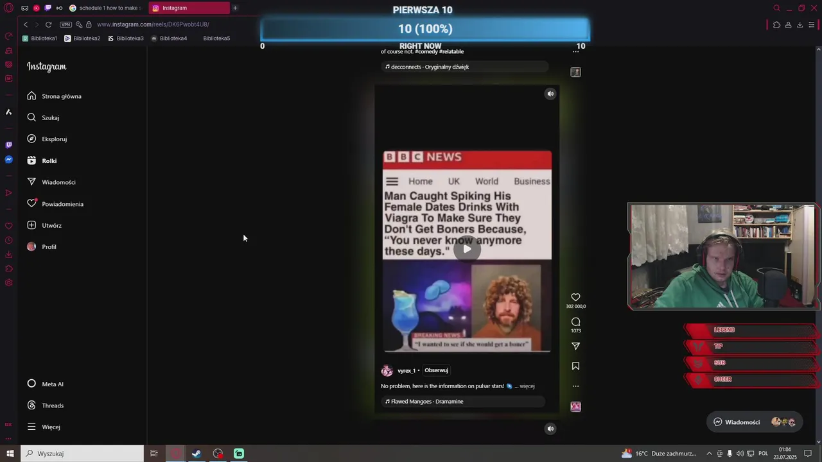The image size is (822, 462).
Task: Toggle sound on the next reel below
Action: 550,429
